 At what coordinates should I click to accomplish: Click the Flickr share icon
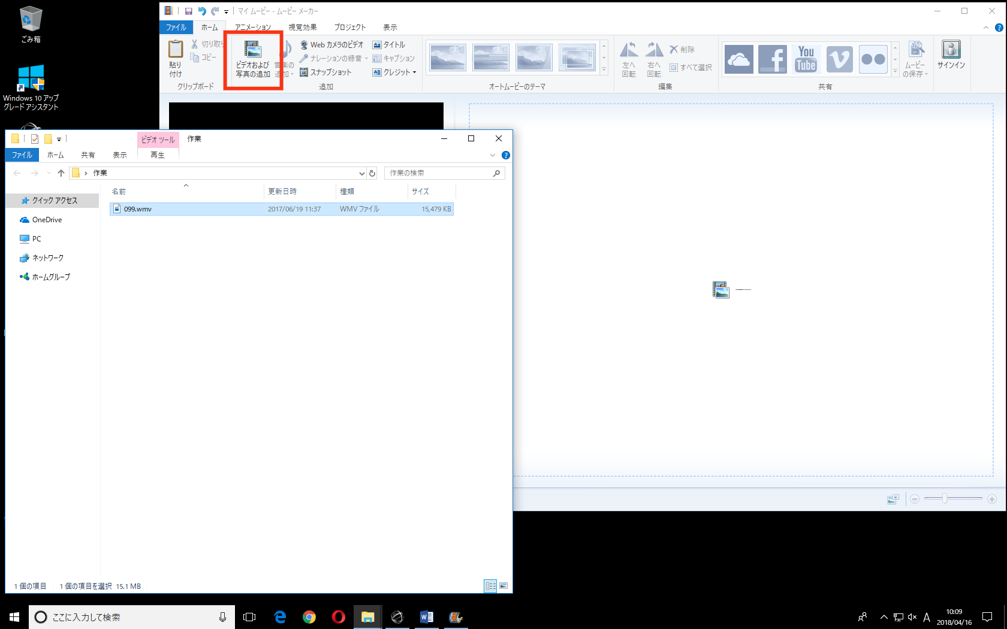tap(873, 59)
